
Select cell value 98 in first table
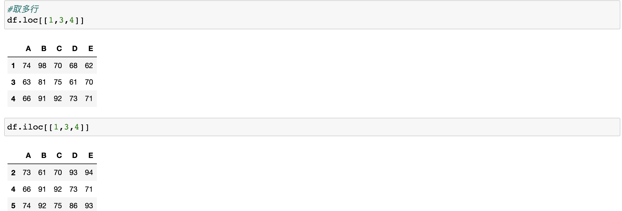pos(42,66)
